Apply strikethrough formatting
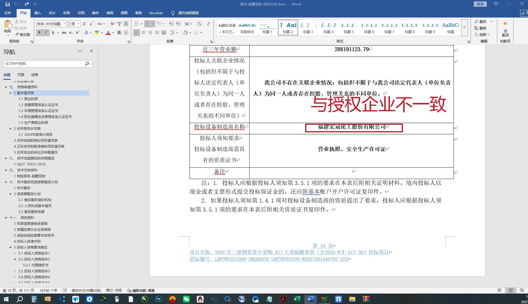Viewport: 528px width, 304px height. coord(64,33)
